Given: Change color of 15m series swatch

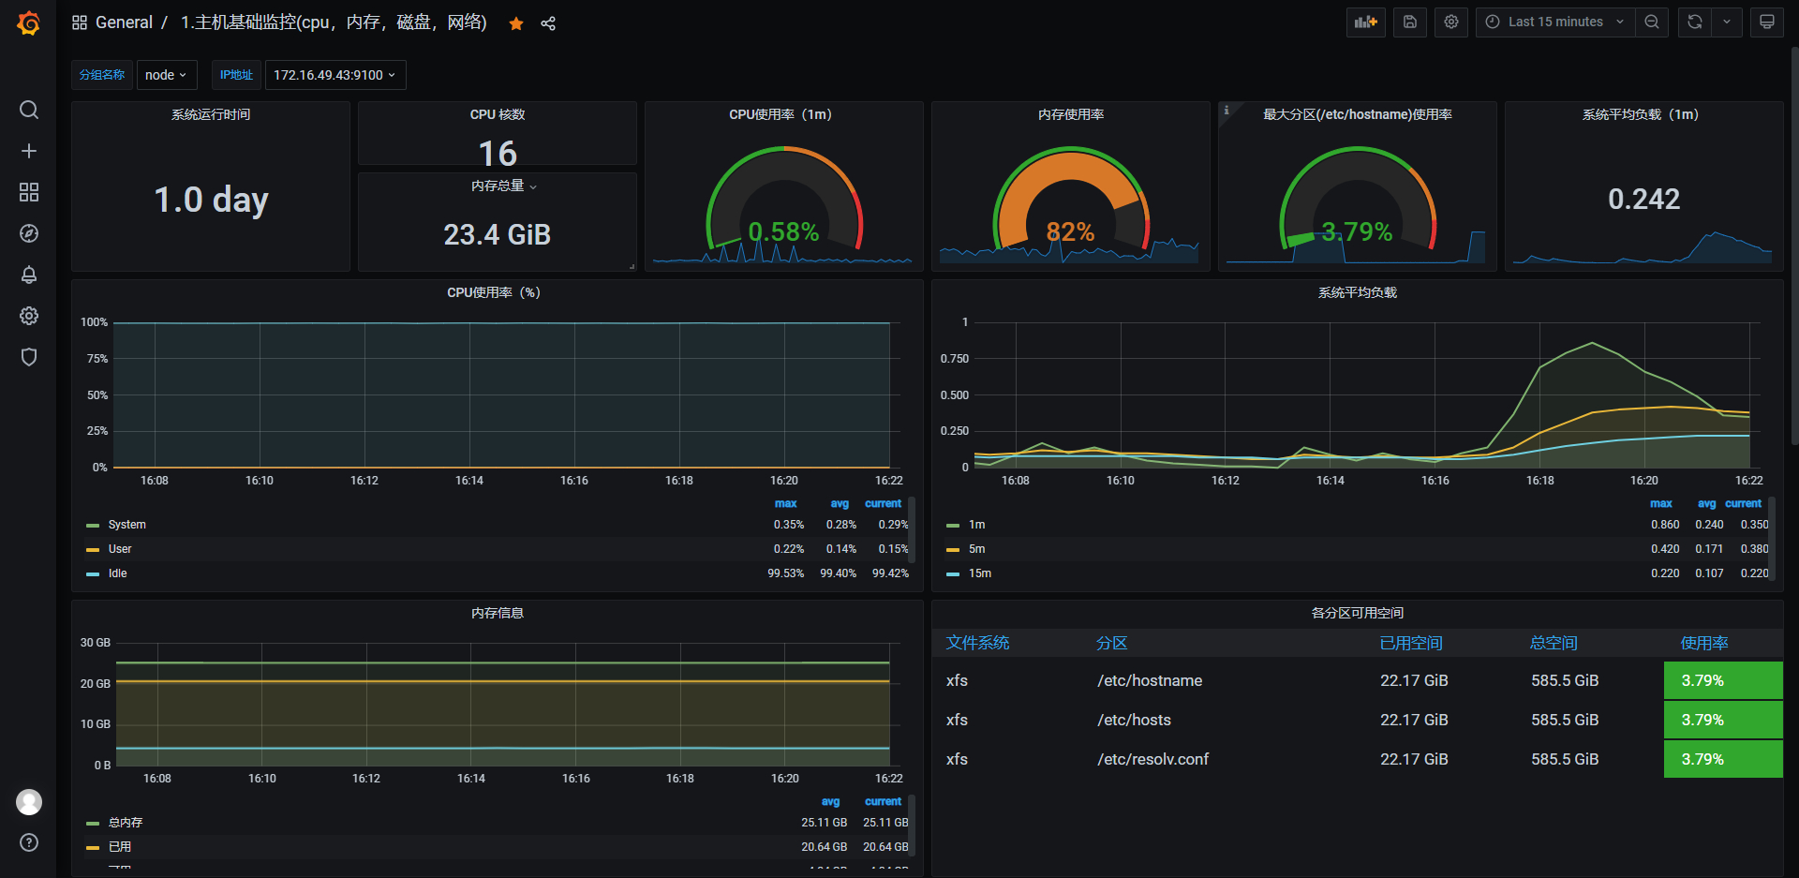Looking at the screenshot, I should 953,574.
